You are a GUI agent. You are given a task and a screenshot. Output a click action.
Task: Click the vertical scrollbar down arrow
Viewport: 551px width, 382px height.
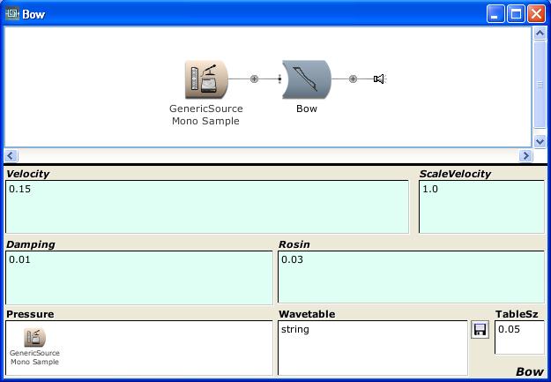(540, 140)
